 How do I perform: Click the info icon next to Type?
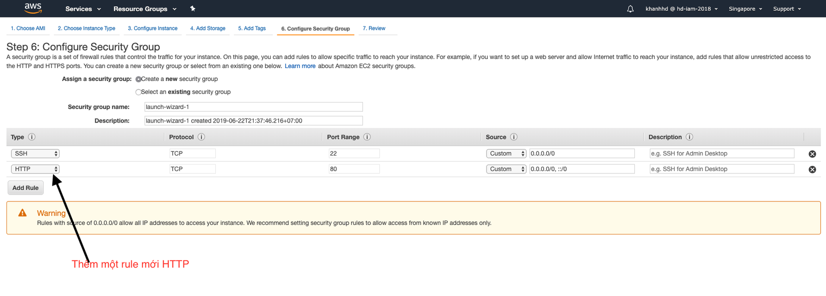click(x=32, y=137)
